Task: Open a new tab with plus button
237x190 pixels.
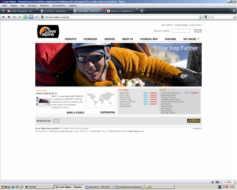Action: [x=142, y=11]
